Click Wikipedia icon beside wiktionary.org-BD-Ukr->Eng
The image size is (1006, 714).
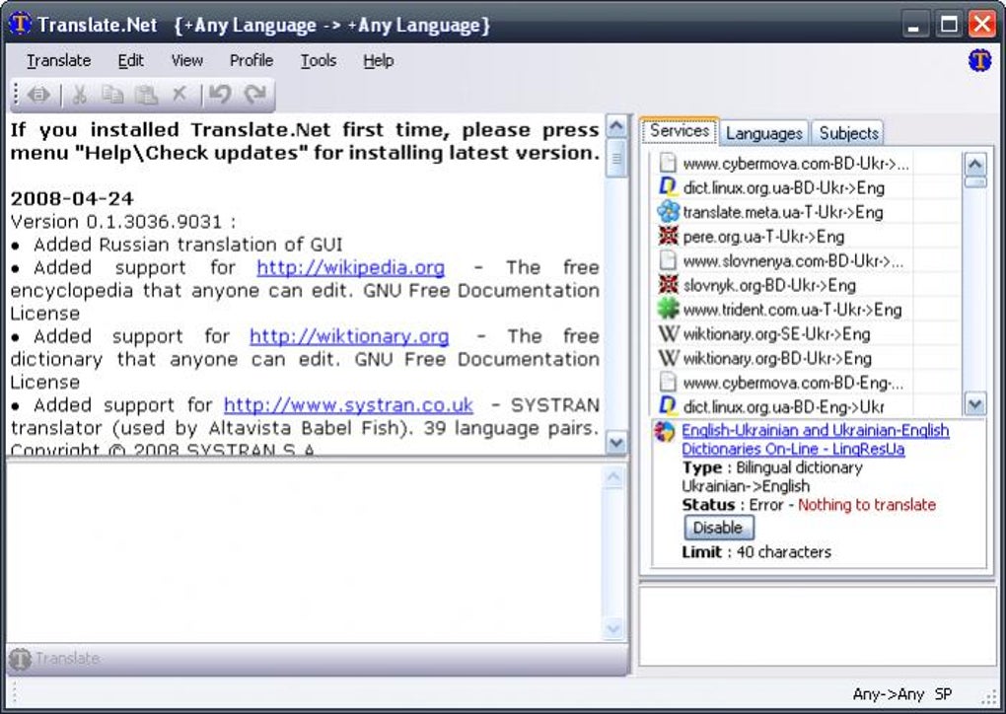[668, 358]
